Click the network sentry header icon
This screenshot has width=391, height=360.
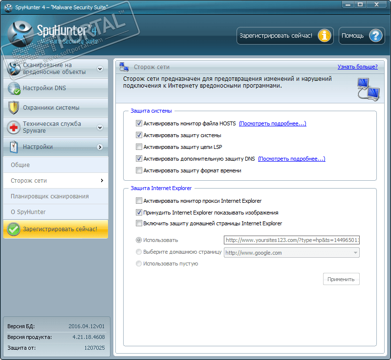coord(124,67)
